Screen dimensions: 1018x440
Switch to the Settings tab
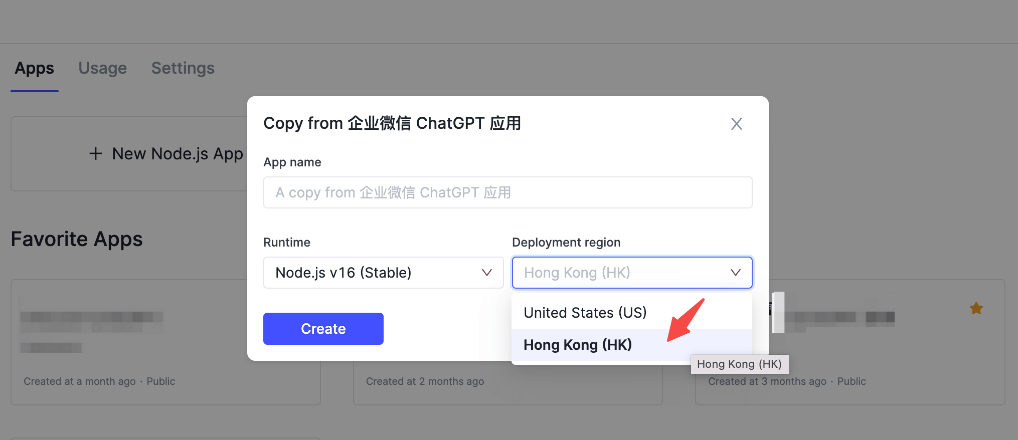pyautogui.click(x=183, y=68)
